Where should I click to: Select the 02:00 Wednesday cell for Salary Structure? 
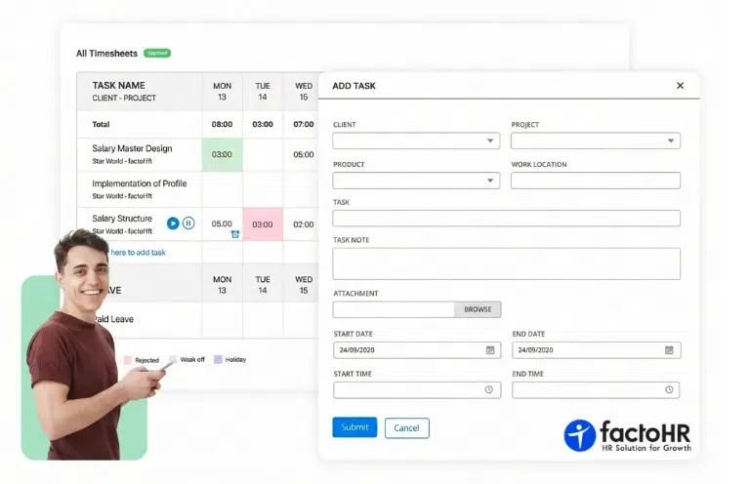(304, 224)
